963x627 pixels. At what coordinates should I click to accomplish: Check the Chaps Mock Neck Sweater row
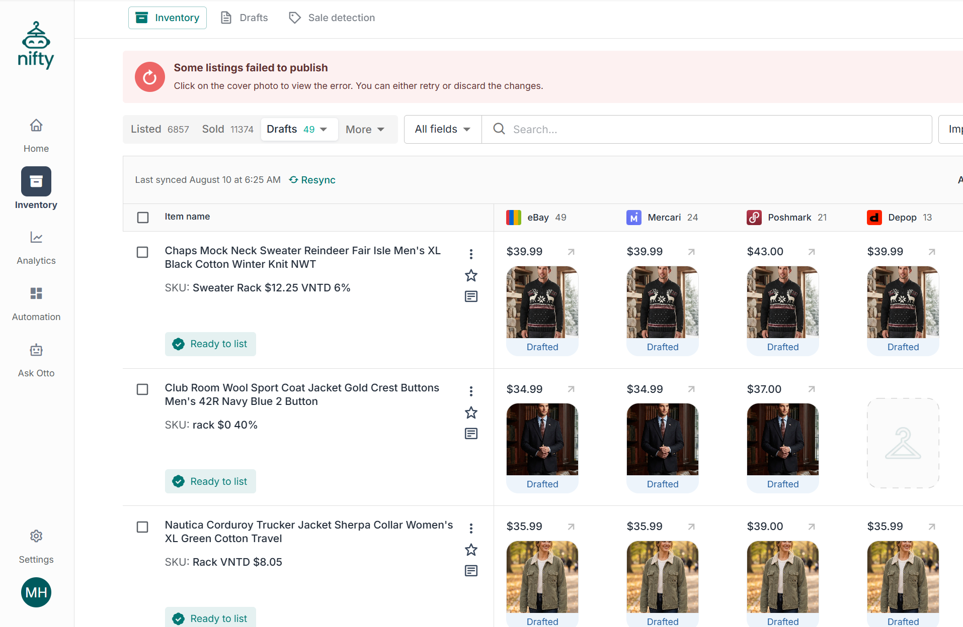pos(142,252)
